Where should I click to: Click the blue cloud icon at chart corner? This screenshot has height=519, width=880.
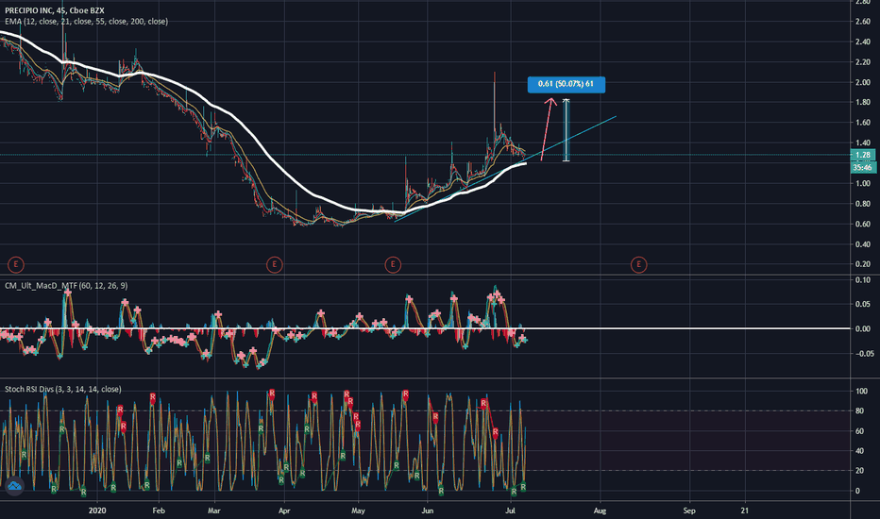click(14, 486)
